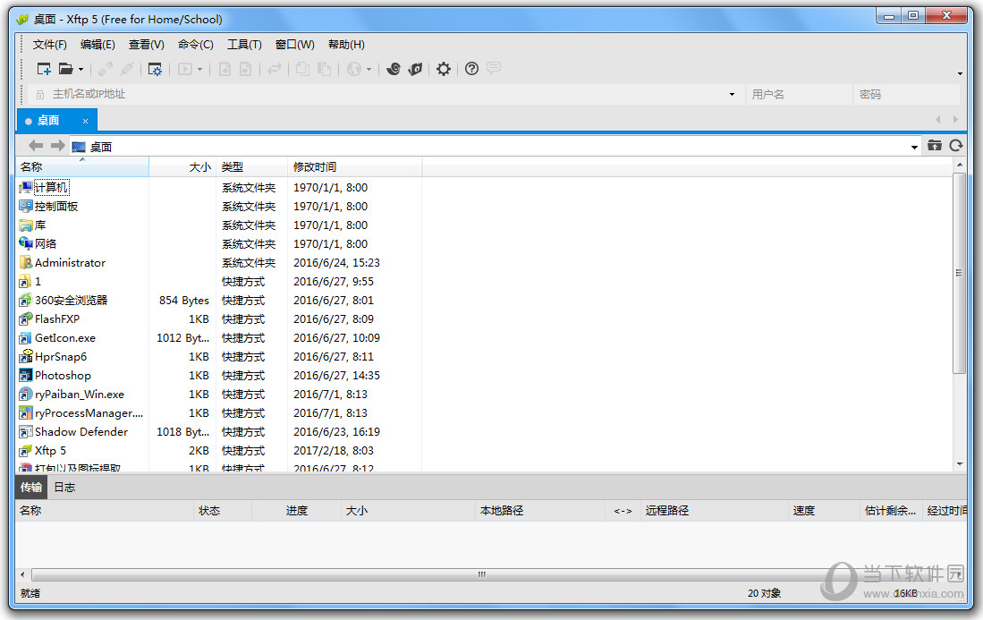Click the 进度 column header
This screenshot has width=983, height=620.
[297, 510]
